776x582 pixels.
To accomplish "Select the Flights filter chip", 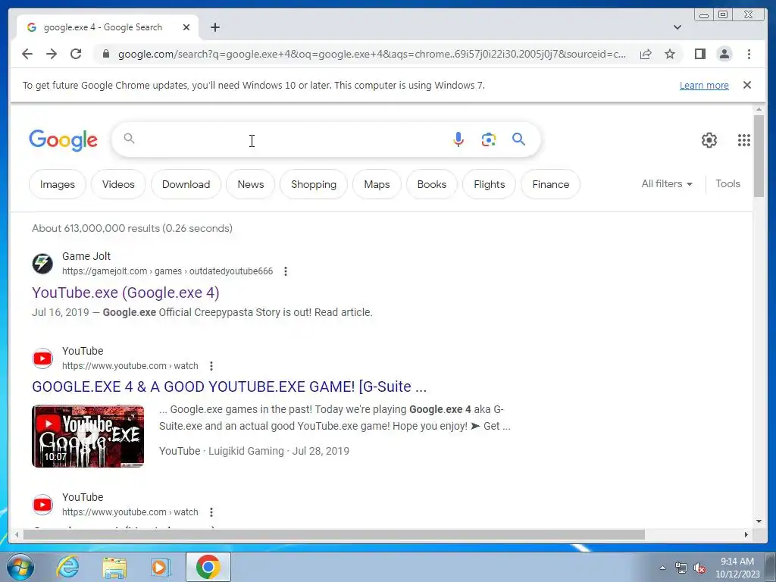I will click(x=489, y=184).
